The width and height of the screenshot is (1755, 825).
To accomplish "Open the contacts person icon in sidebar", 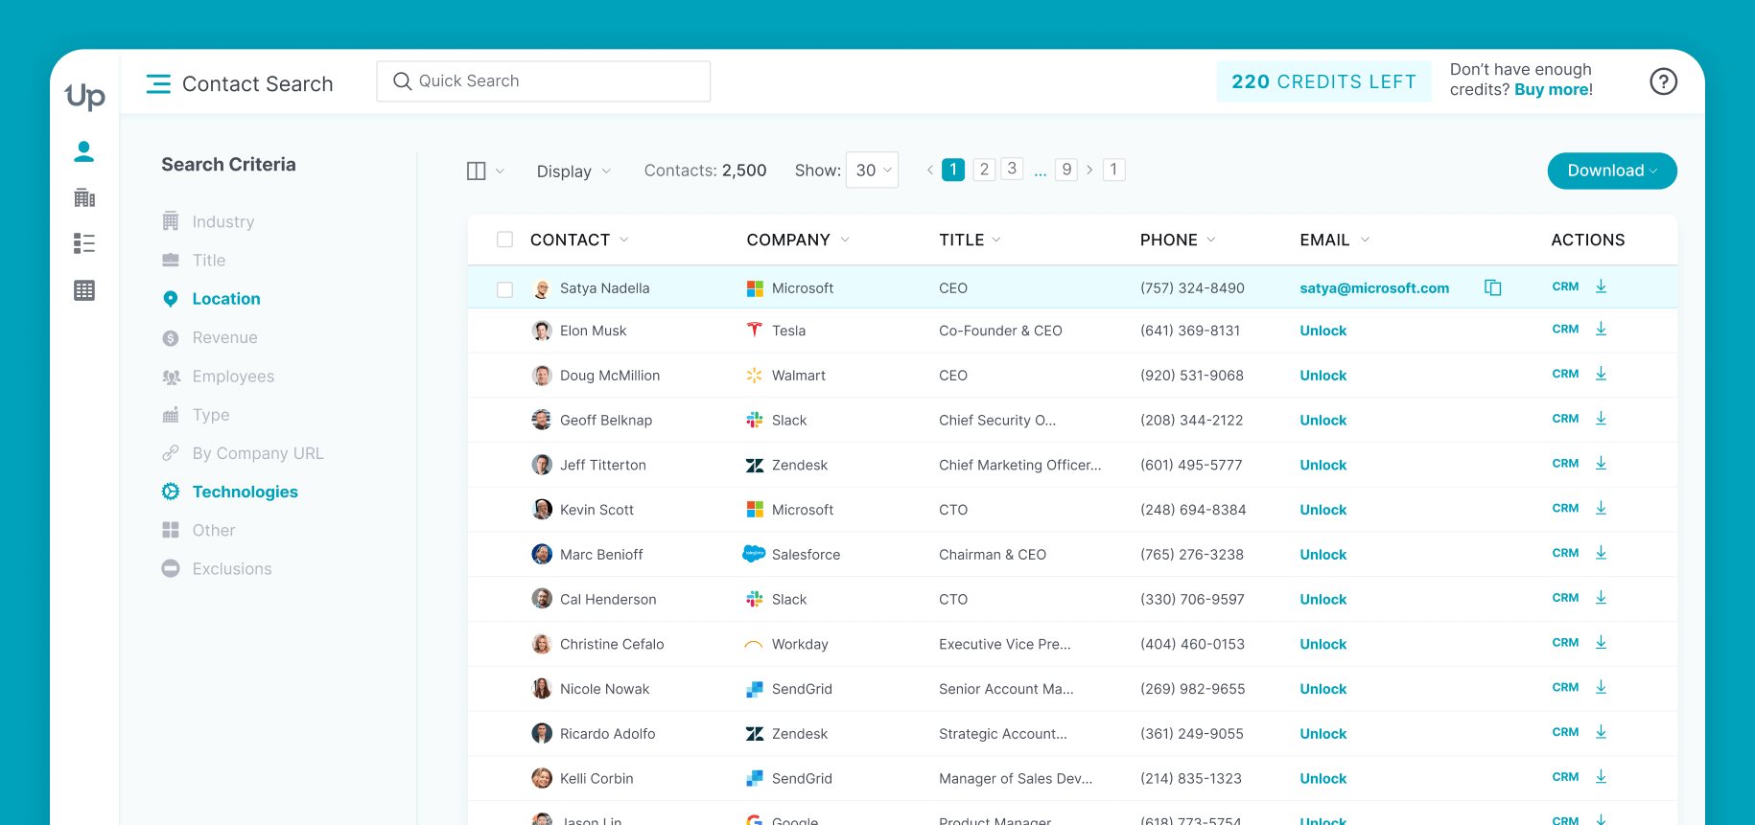I will tap(84, 151).
